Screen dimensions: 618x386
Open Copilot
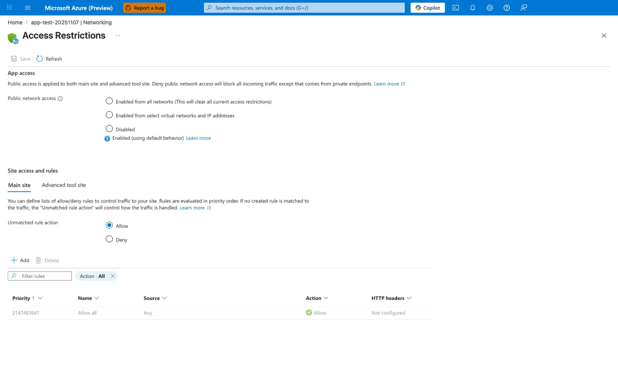428,8
